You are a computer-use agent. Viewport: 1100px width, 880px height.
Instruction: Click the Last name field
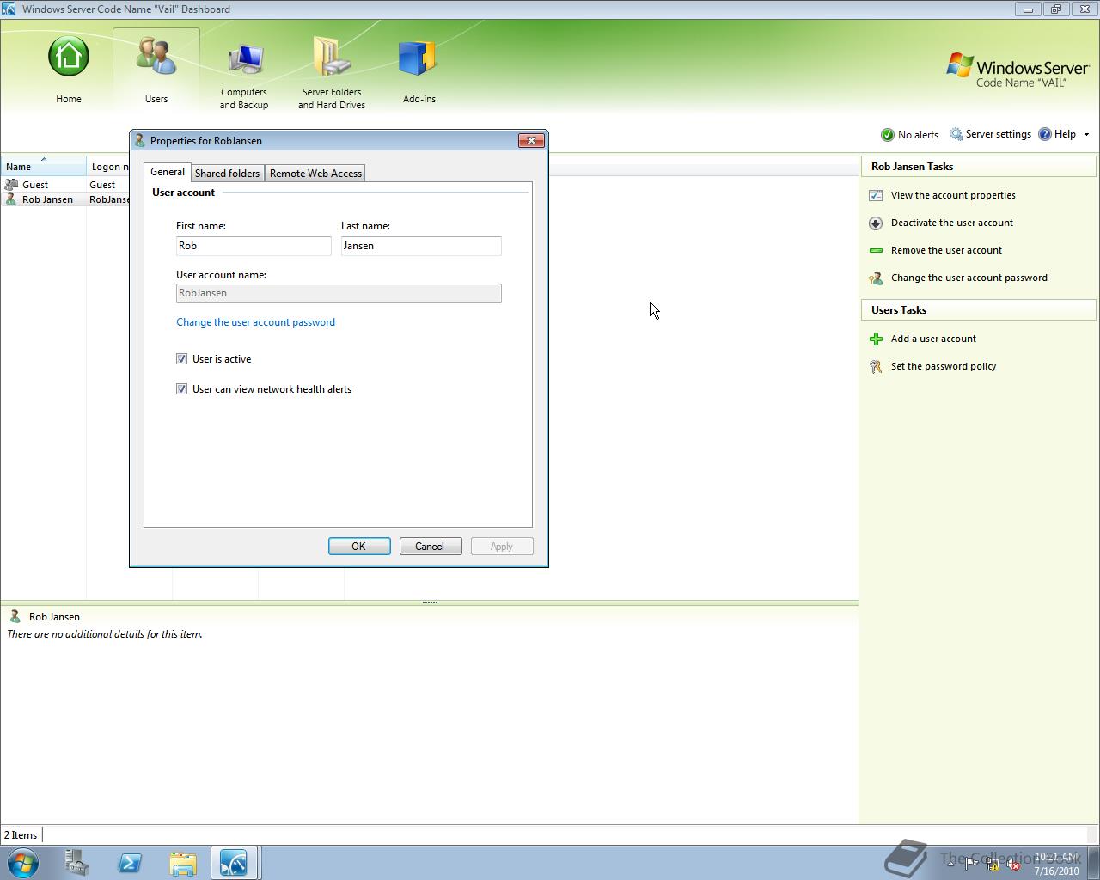pos(421,246)
